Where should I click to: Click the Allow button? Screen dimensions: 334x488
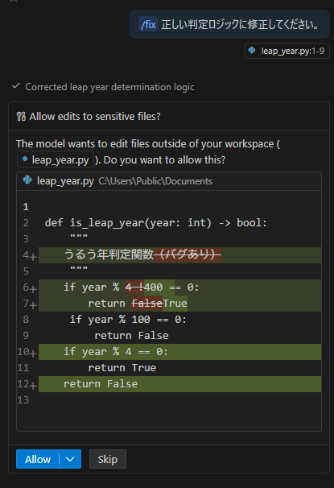tap(38, 459)
